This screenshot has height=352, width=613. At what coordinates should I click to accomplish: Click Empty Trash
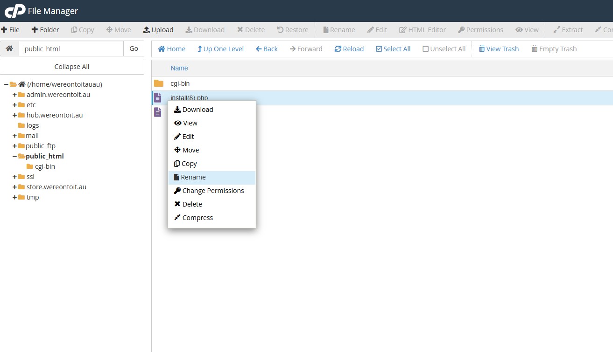pos(554,49)
